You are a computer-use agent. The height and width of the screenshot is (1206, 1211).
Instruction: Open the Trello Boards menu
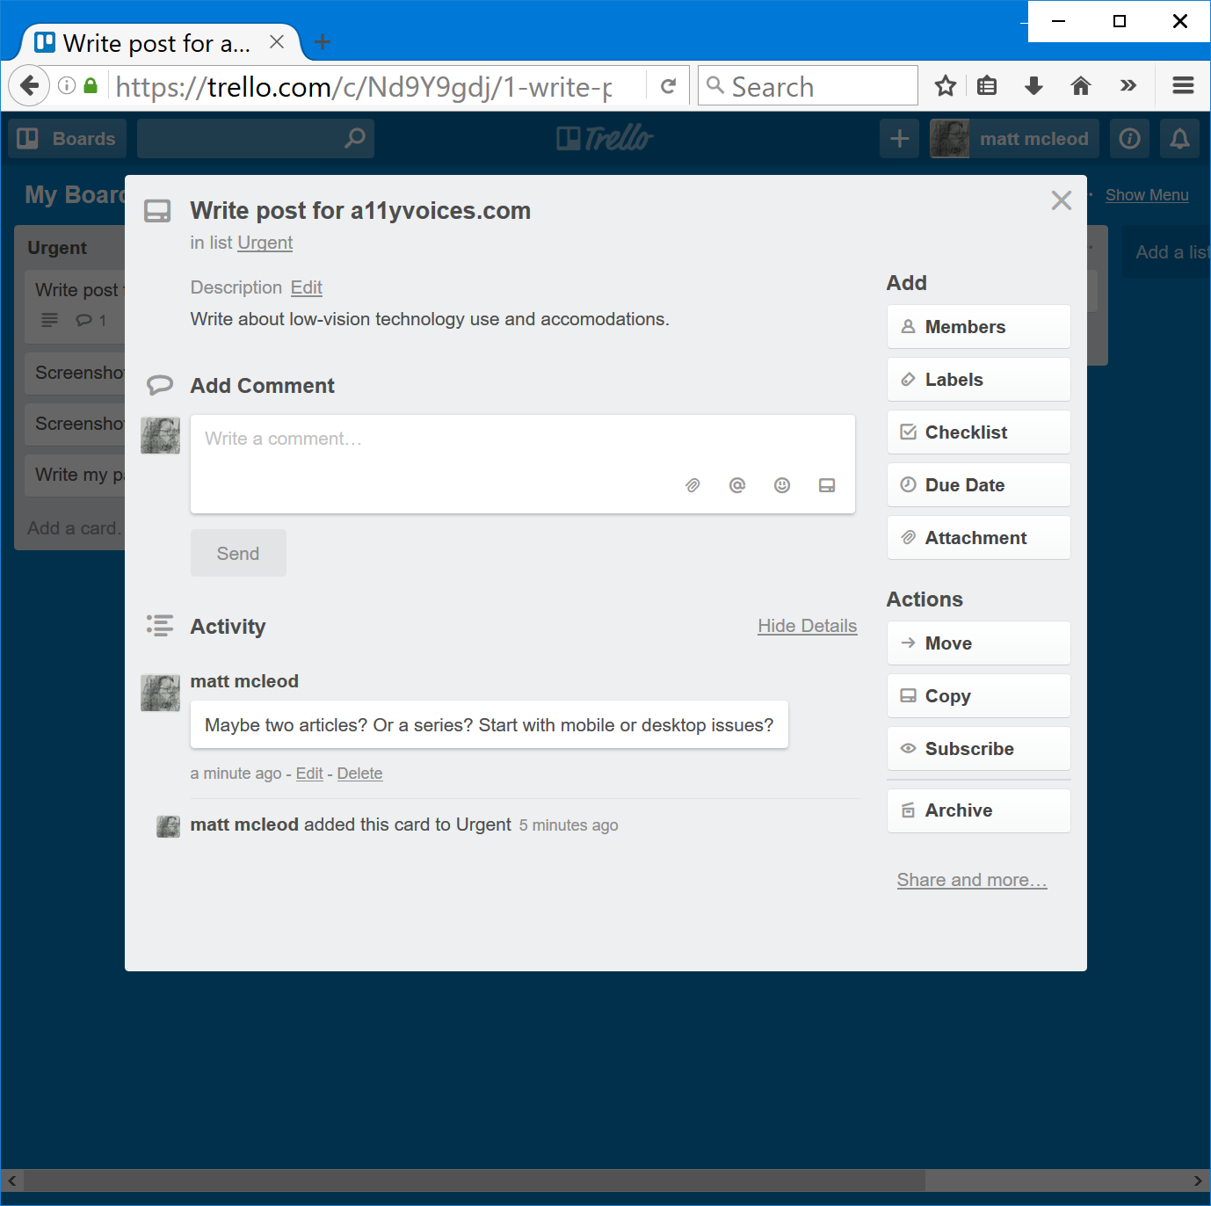[x=68, y=138]
